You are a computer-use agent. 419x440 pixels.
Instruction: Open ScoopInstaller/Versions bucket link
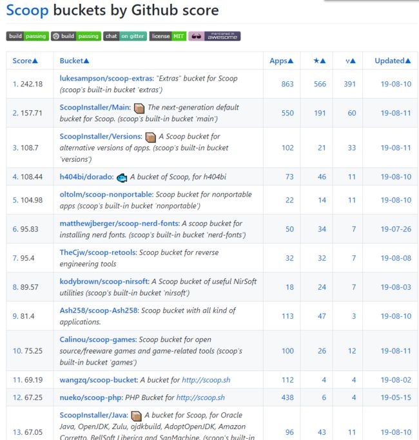pyautogui.click(x=101, y=136)
